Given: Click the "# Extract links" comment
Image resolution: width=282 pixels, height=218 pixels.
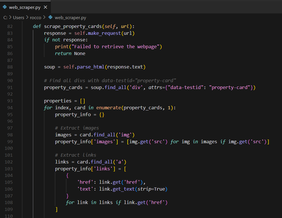Looking at the screenshot, I should 75,155.
